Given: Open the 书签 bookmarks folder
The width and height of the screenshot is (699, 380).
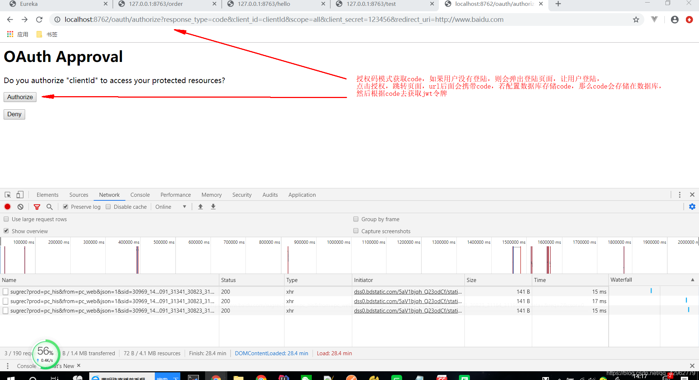Looking at the screenshot, I should [47, 34].
